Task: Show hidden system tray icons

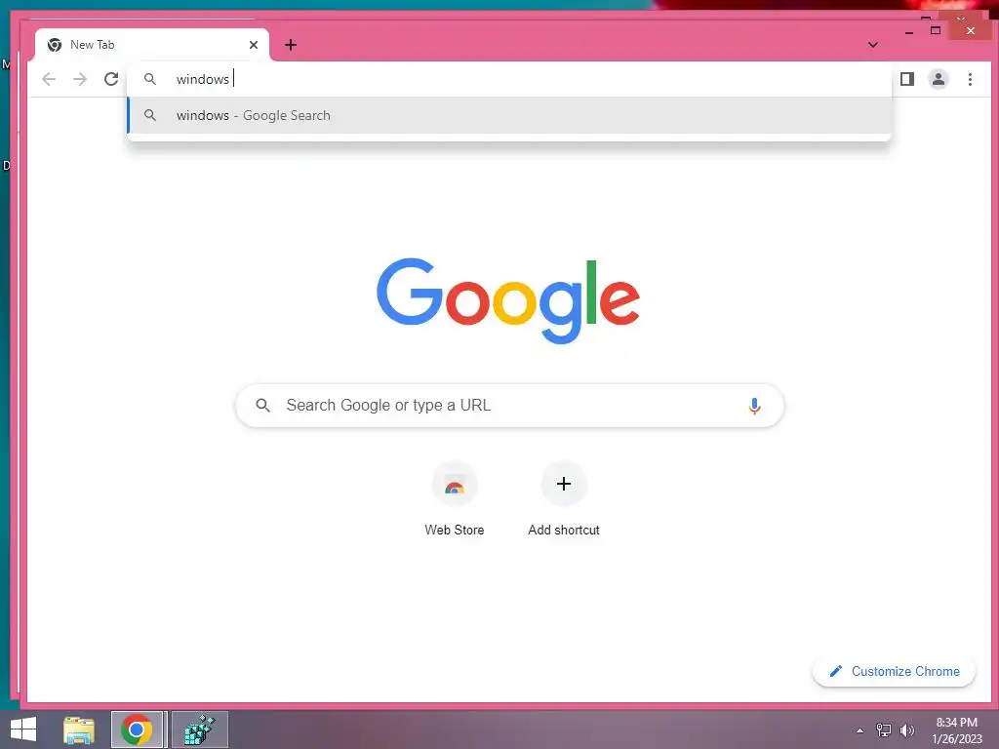Action: coord(860,730)
